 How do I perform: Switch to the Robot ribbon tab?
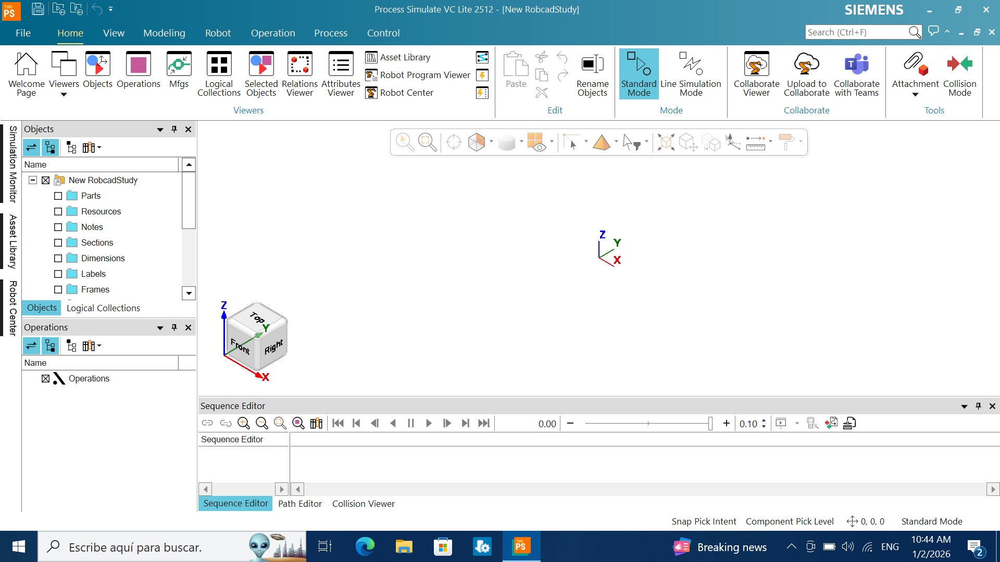(x=218, y=33)
